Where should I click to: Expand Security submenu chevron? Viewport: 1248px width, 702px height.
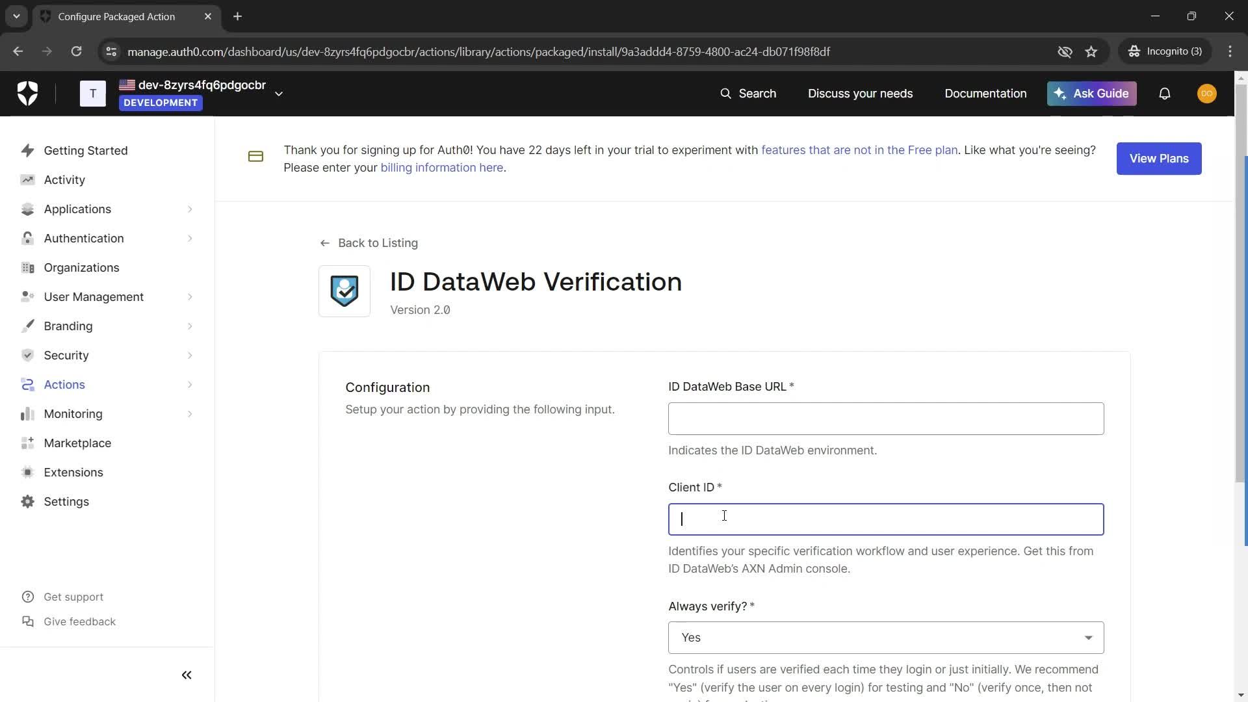pyautogui.click(x=190, y=356)
